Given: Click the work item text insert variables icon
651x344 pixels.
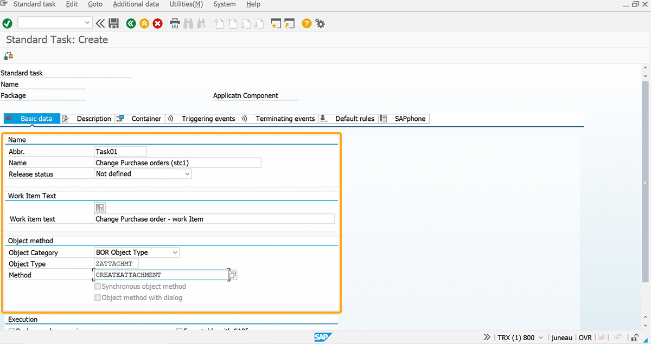Looking at the screenshot, I should pyautogui.click(x=100, y=207).
